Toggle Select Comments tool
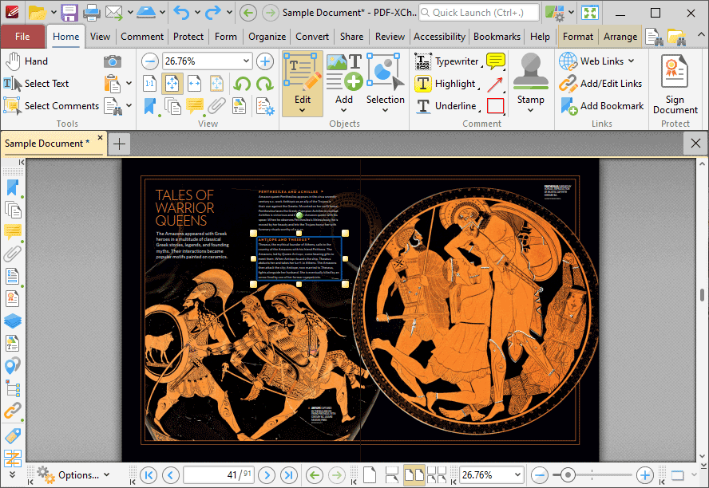The image size is (709, 488). [x=50, y=106]
